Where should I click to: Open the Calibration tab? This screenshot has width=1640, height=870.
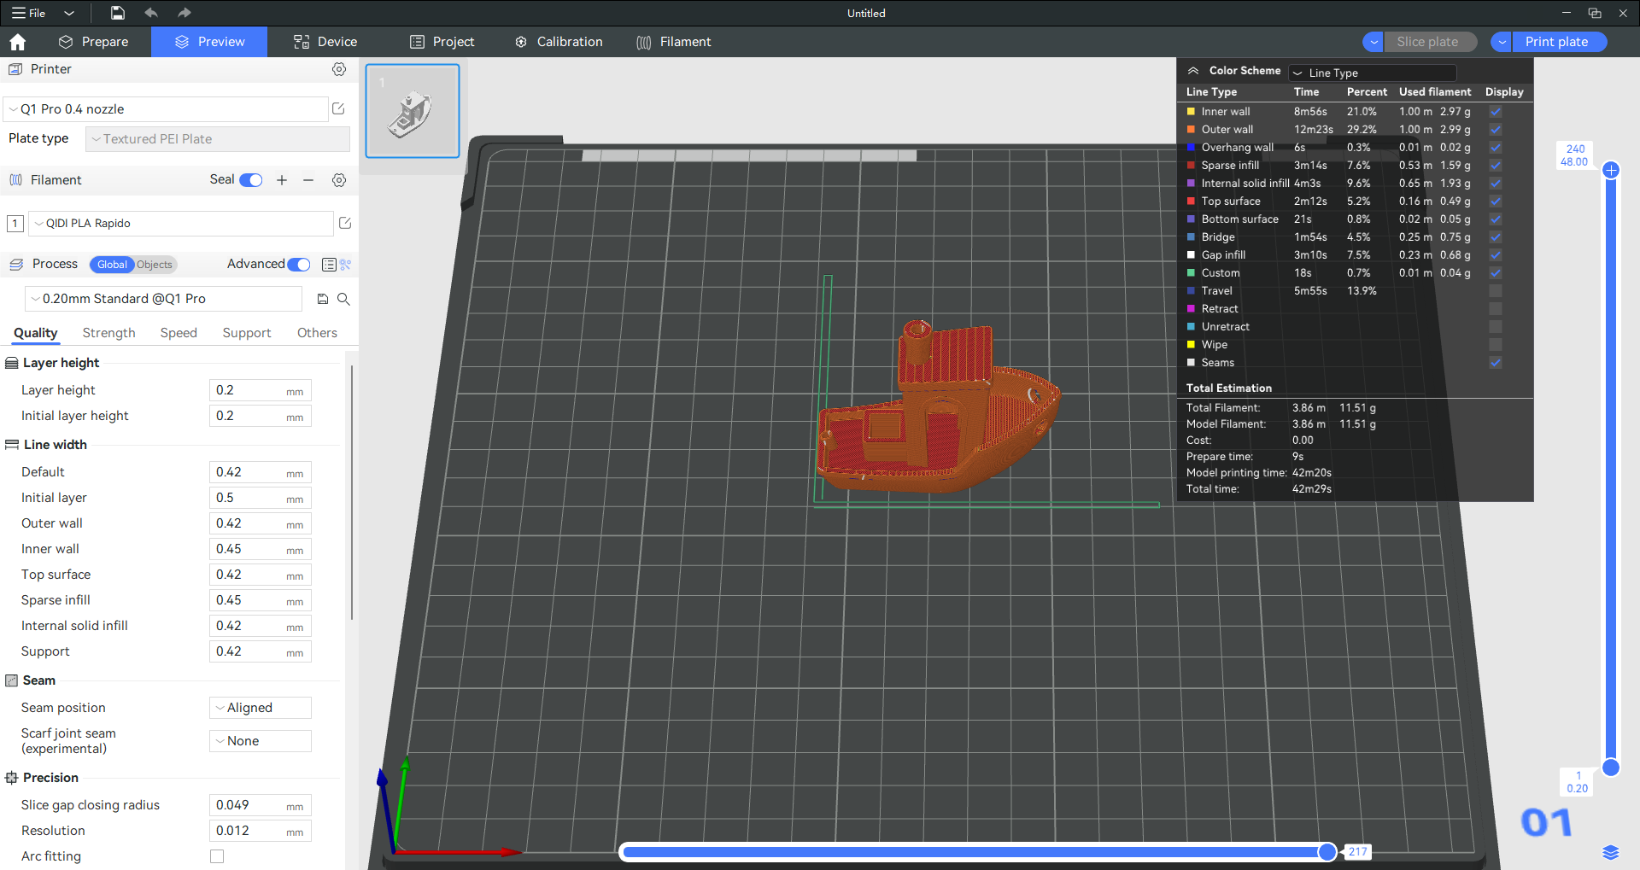[559, 42]
